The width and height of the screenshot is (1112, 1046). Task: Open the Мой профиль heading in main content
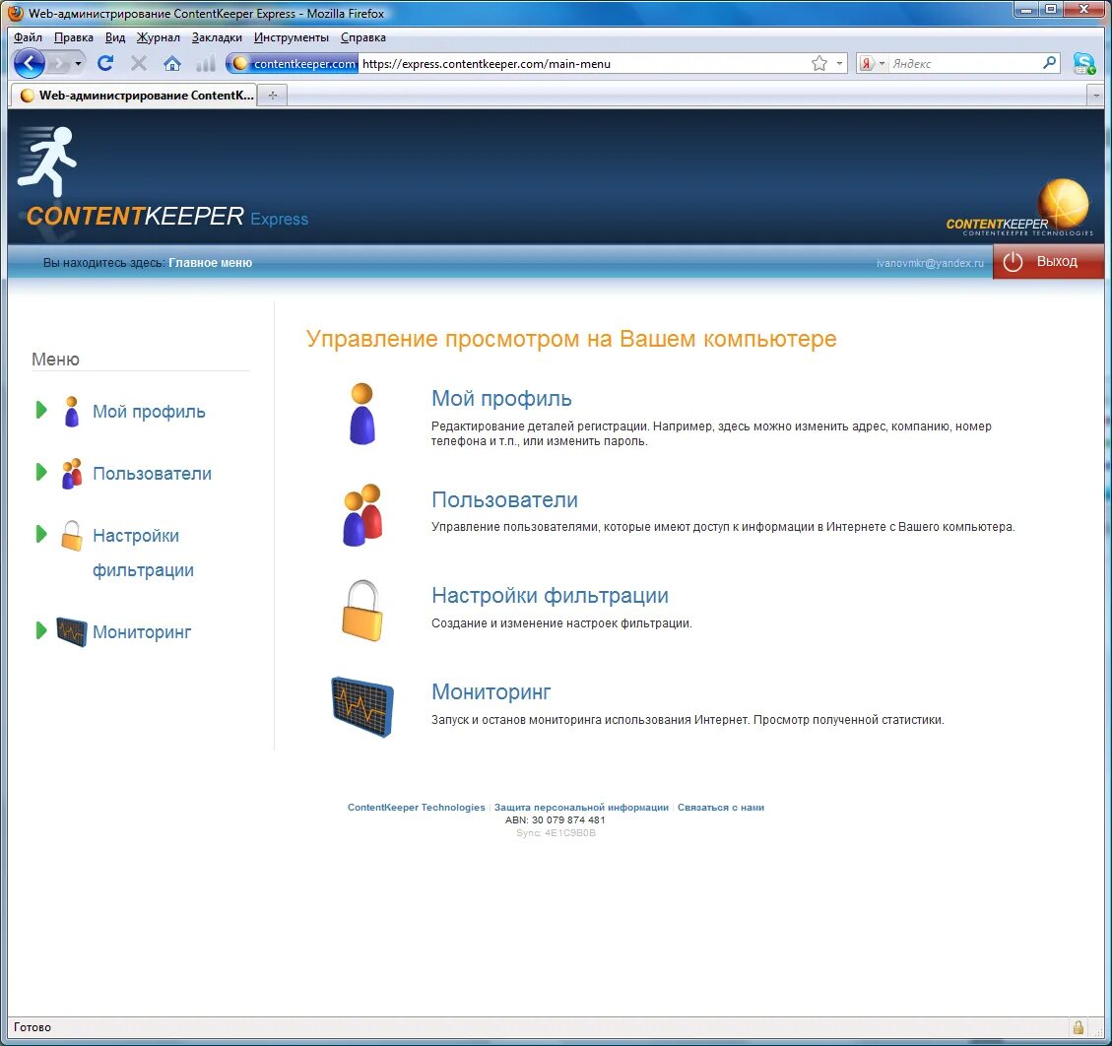pos(501,399)
